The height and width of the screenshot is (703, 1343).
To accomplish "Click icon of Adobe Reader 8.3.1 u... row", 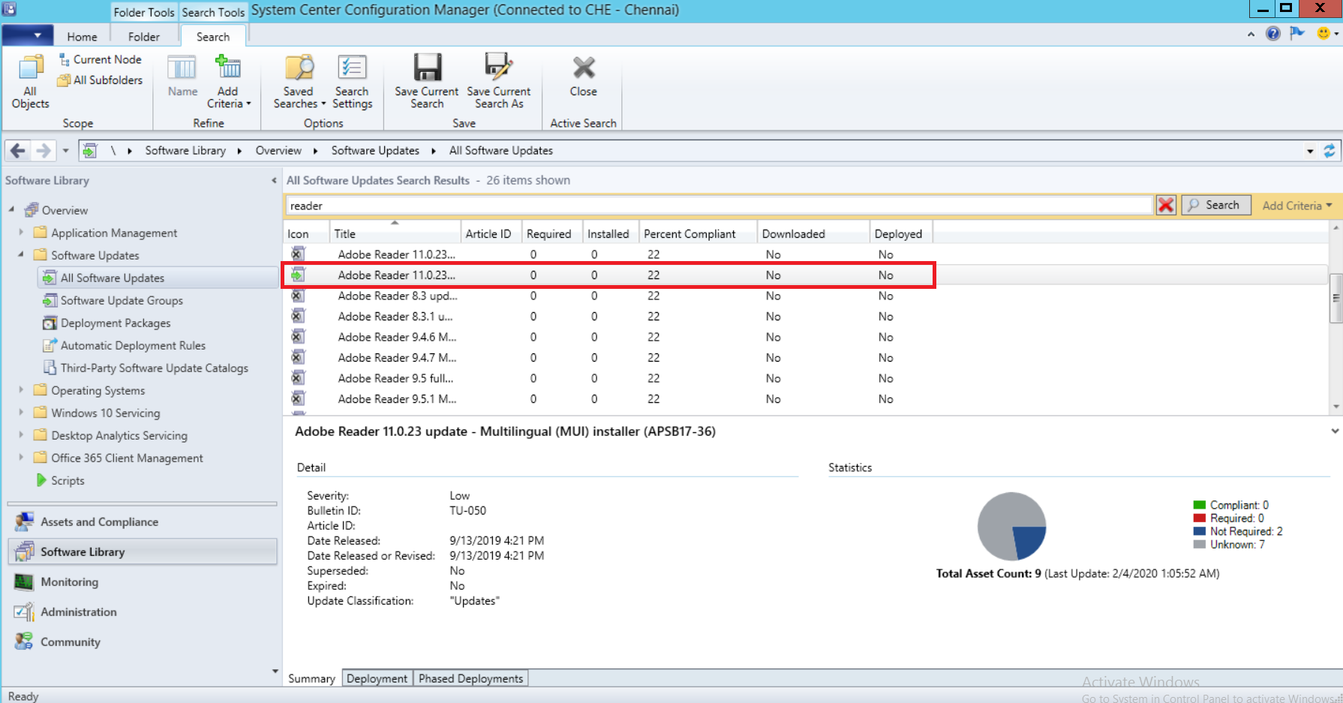I will [x=298, y=316].
